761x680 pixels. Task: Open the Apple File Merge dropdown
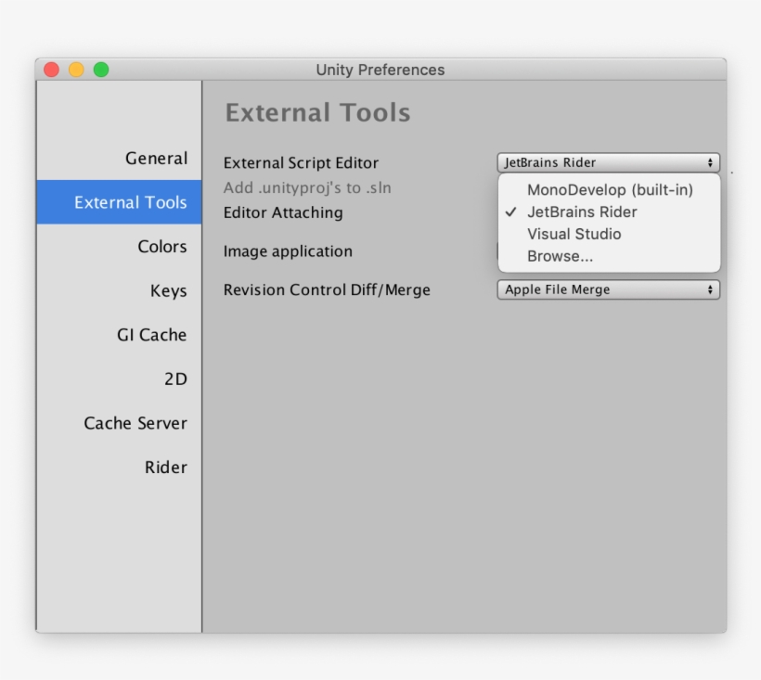609,289
